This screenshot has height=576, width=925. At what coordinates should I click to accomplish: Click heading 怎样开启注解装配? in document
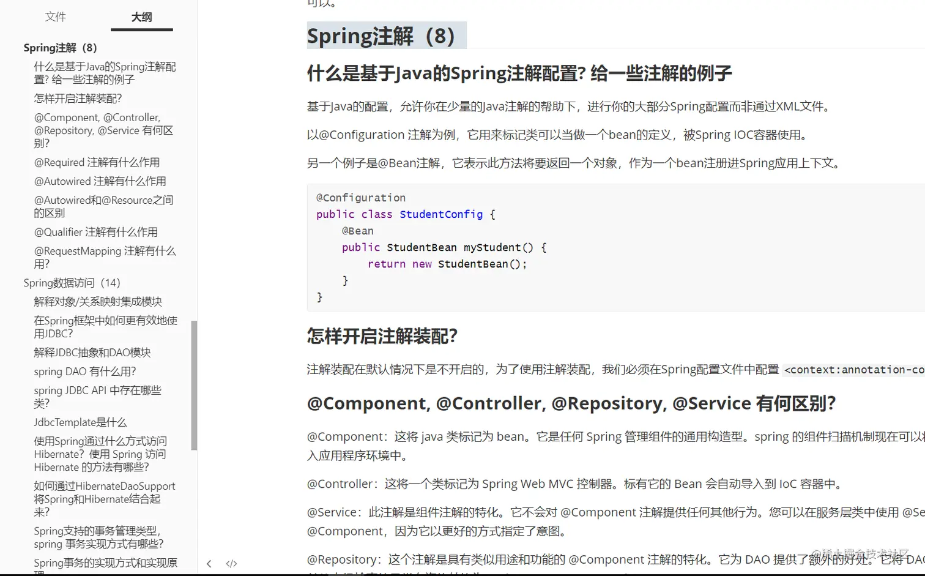382,336
